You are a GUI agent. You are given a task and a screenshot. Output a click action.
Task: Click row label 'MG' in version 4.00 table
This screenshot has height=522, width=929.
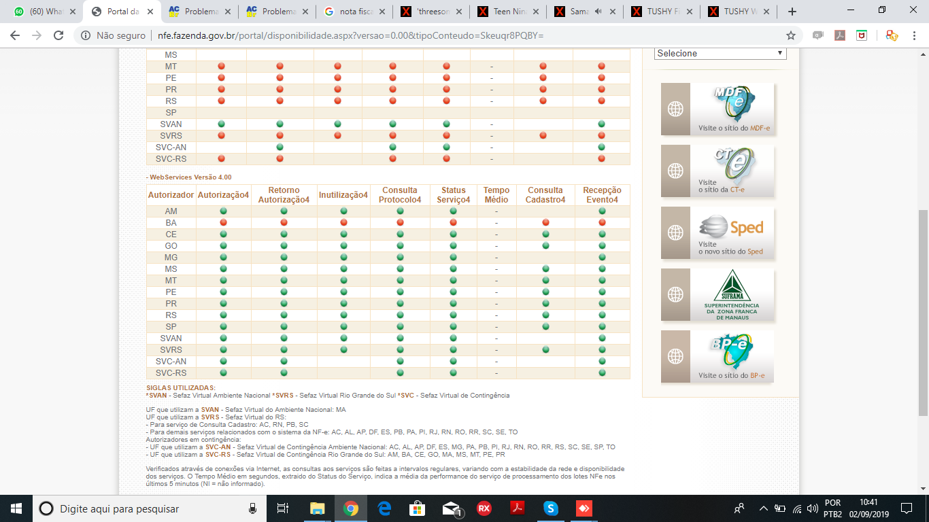171,257
